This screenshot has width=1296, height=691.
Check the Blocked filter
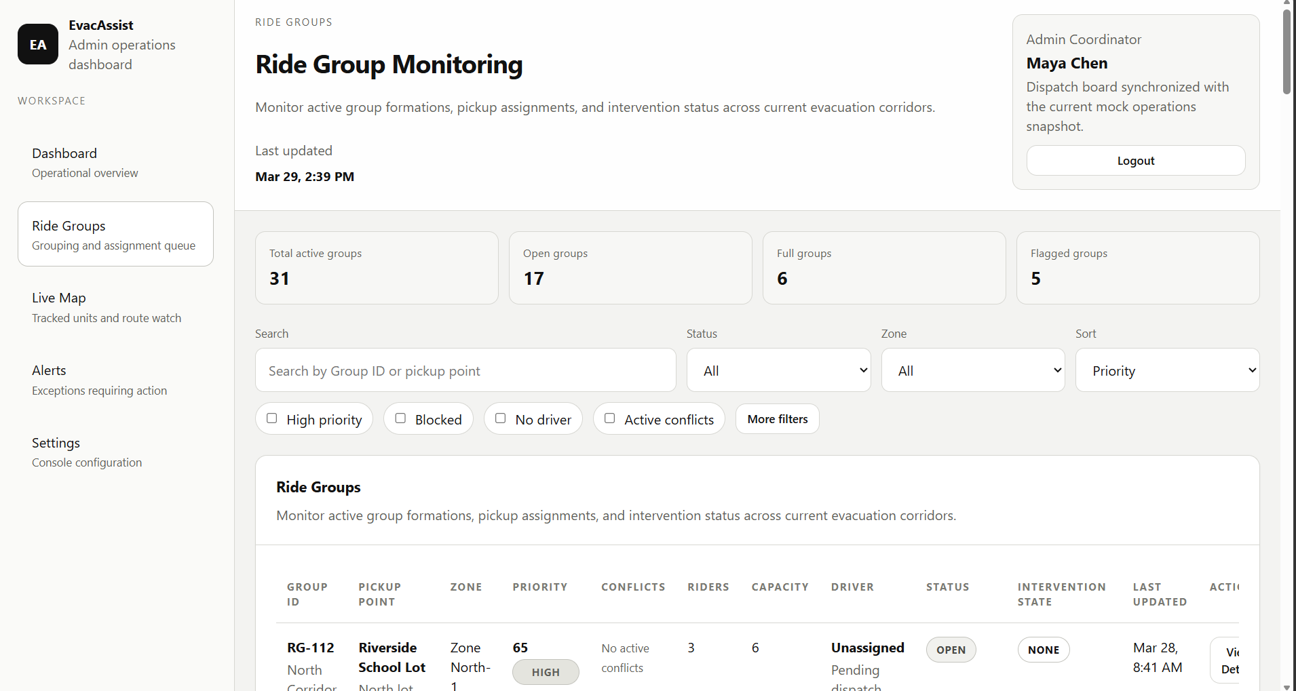[400, 418]
